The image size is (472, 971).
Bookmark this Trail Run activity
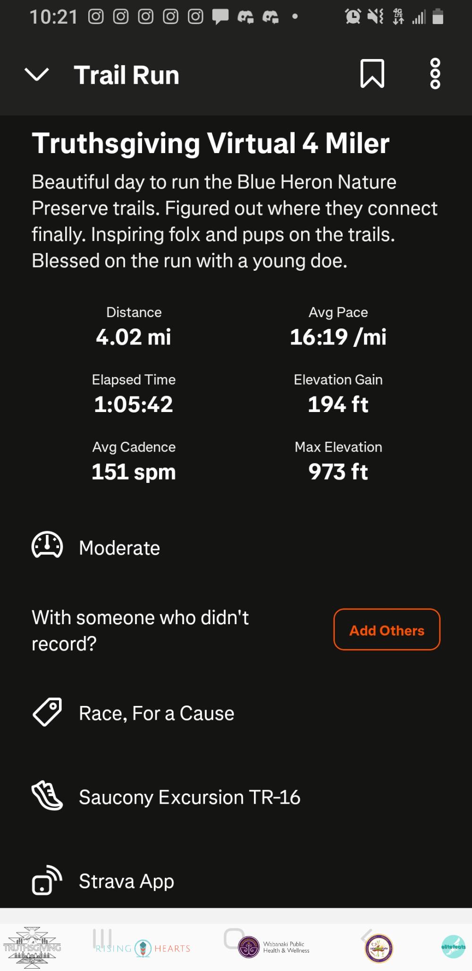coord(372,74)
